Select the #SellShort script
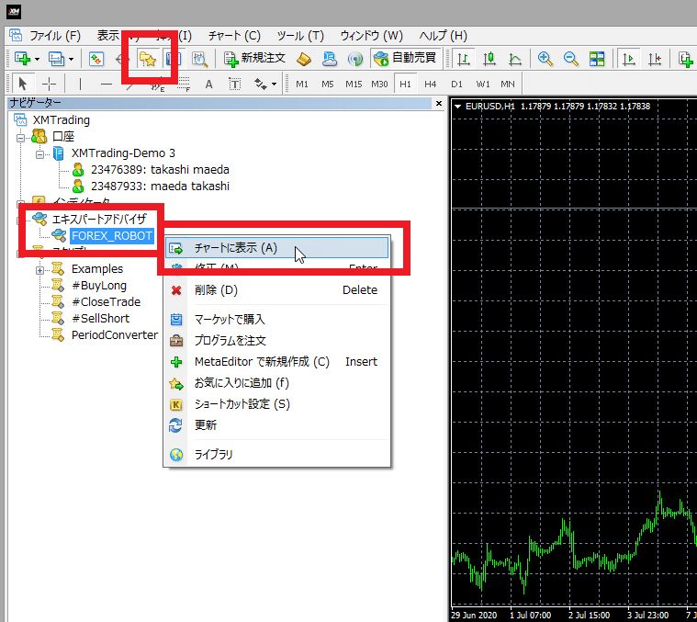This screenshot has height=622, width=697. (101, 318)
